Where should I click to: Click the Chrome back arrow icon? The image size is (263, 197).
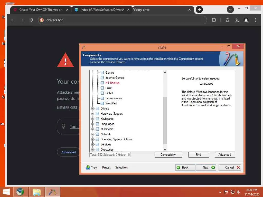[13, 20]
